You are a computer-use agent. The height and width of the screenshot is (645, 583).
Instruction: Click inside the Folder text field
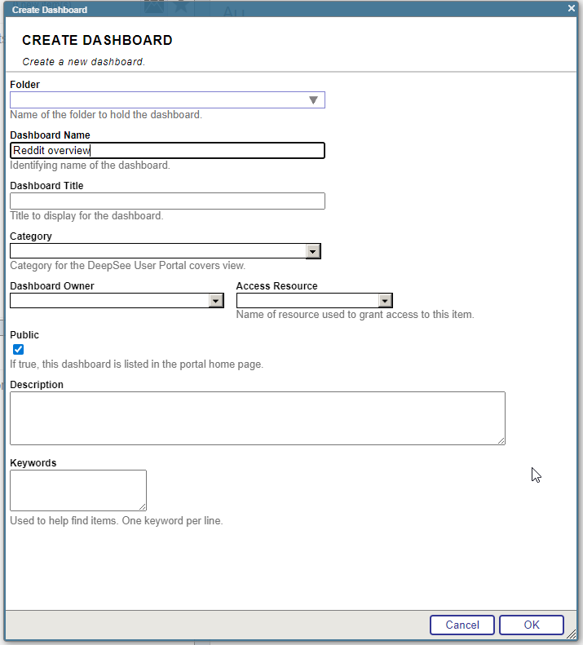pos(155,100)
